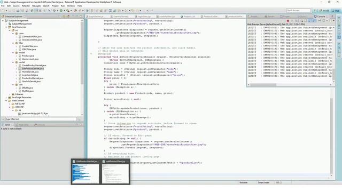Select the META-INF folder
Viewport: 342px width, 192px height.
(20, 104)
